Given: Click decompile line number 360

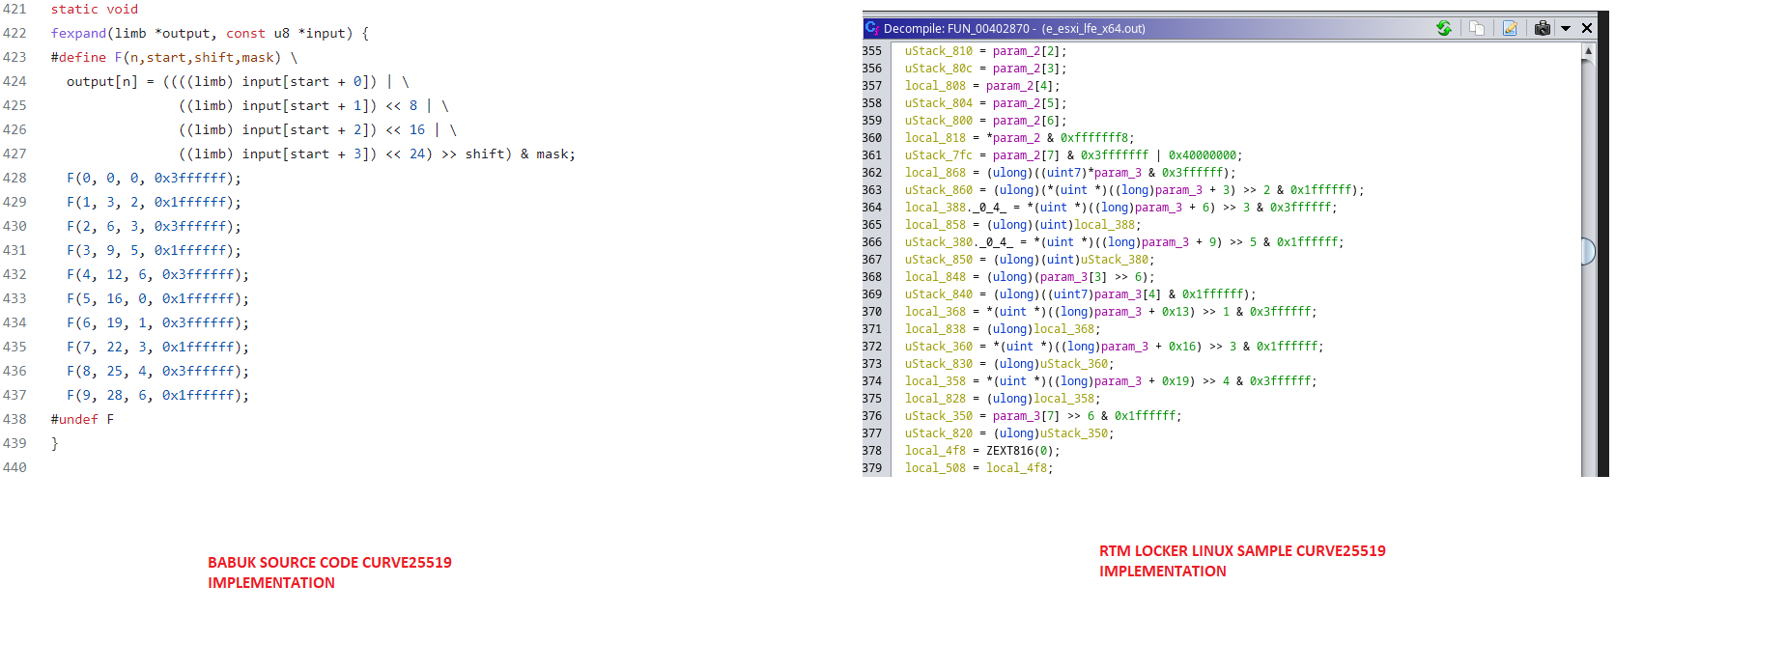Looking at the screenshot, I should [872, 138].
